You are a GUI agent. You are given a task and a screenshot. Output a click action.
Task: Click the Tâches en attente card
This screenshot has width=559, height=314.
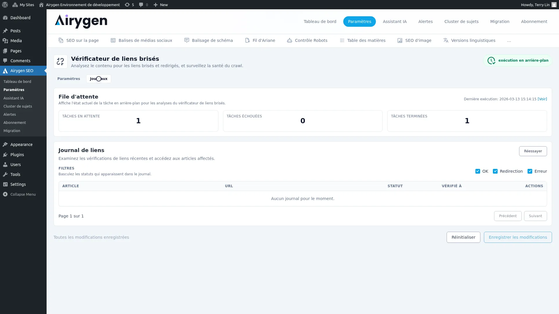[138, 121]
